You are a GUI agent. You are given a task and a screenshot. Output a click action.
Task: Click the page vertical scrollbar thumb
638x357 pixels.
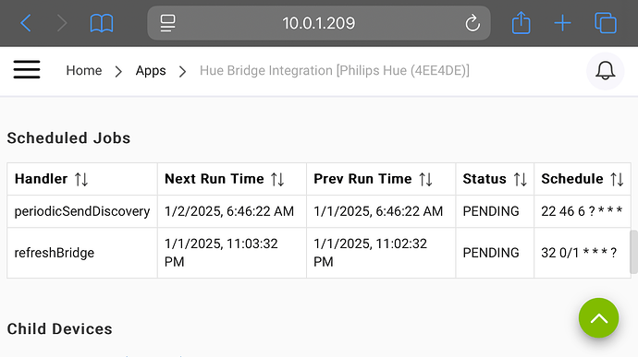coord(633,252)
